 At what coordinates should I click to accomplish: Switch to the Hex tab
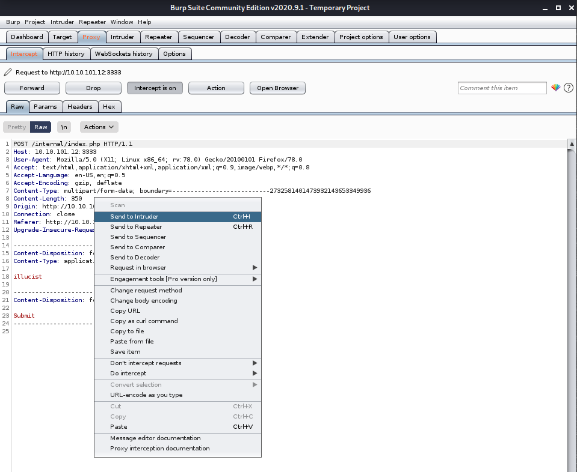pyautogui.click(x=109, y=107)
